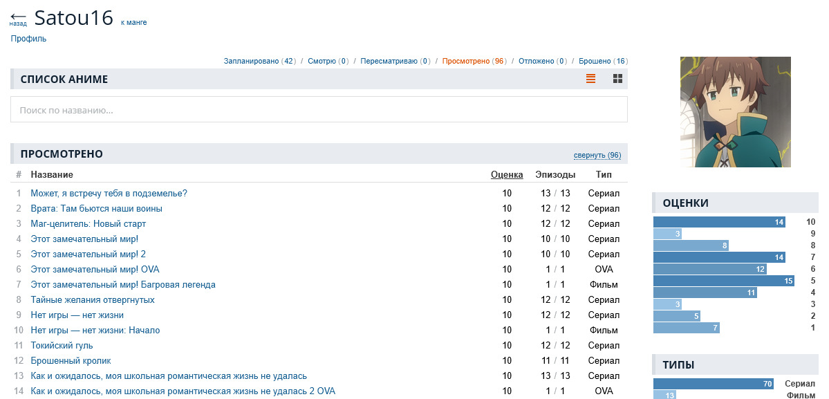Image resolution: width=829 pixels, height=399 pixels.
Task: Go to the Профиль link
Action: pyautogui.click(x=28, y=39)
